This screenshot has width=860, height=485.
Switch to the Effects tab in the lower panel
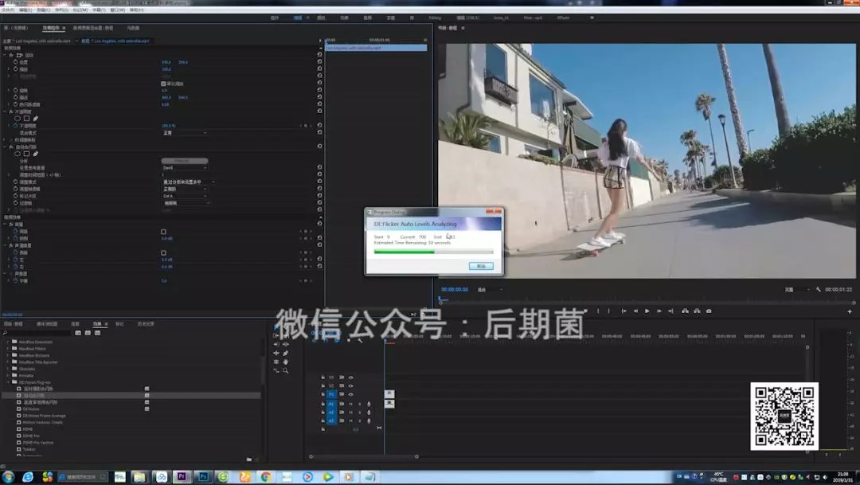pos(97,324)
